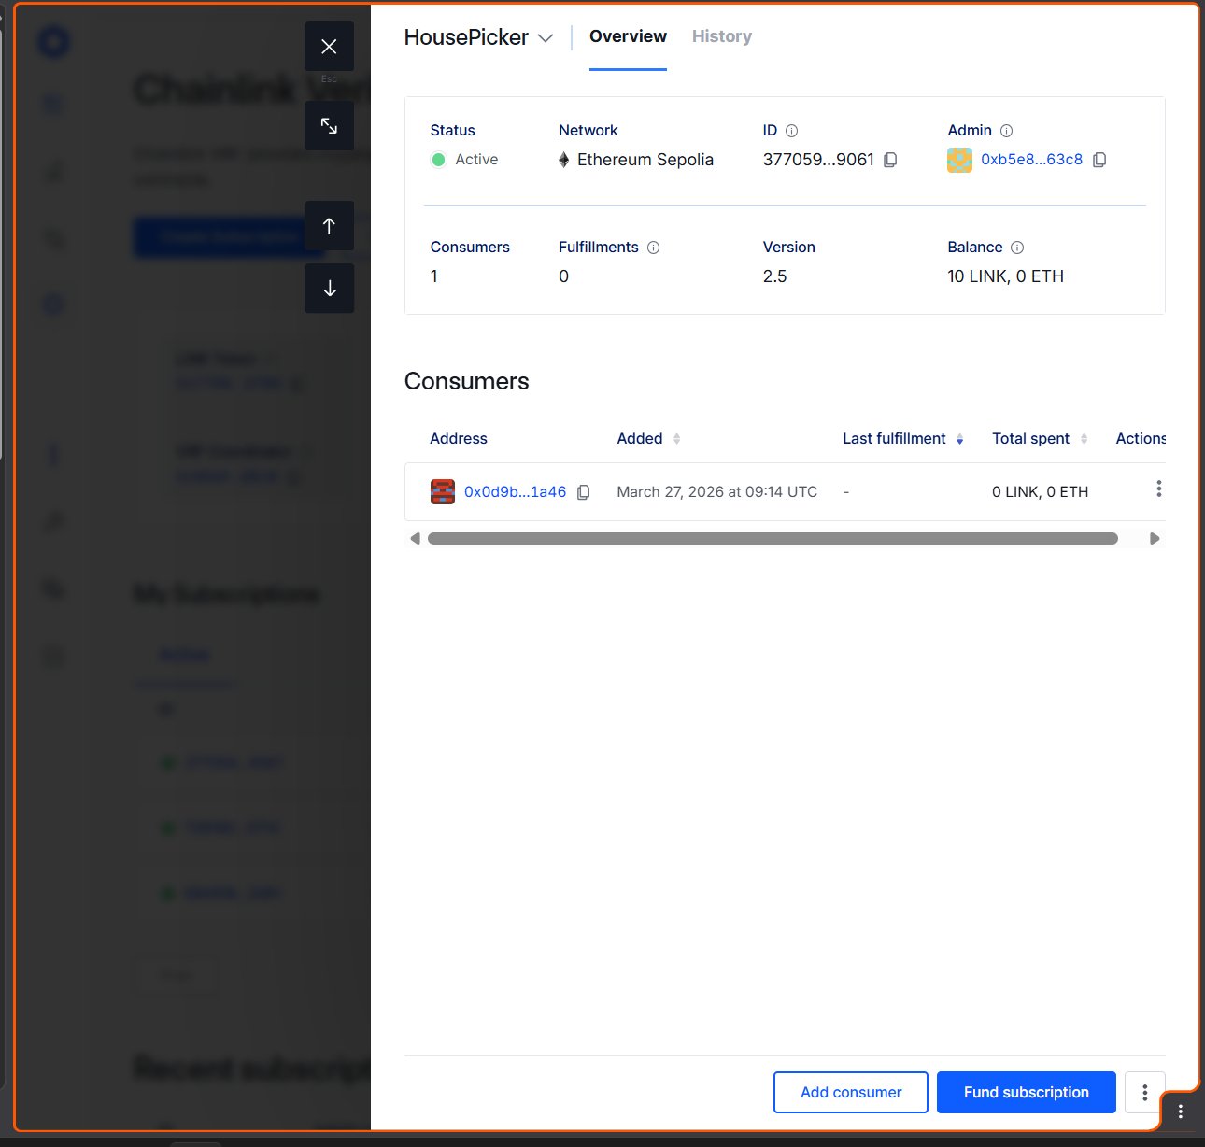Select the March 27, 2026 added date
The width and height of the screenshot is (1205, 1147).
pyautogui.click(x=717, y=492)
